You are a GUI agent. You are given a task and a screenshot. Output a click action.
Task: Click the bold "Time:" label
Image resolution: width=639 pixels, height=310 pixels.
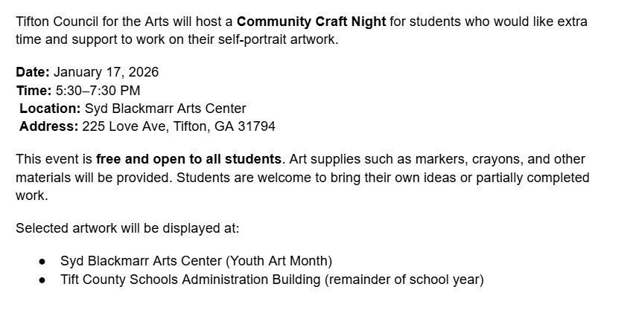pos(34,91)
